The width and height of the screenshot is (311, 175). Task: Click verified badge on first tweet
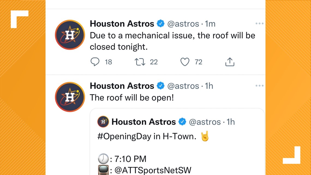(x=160, y=23)
